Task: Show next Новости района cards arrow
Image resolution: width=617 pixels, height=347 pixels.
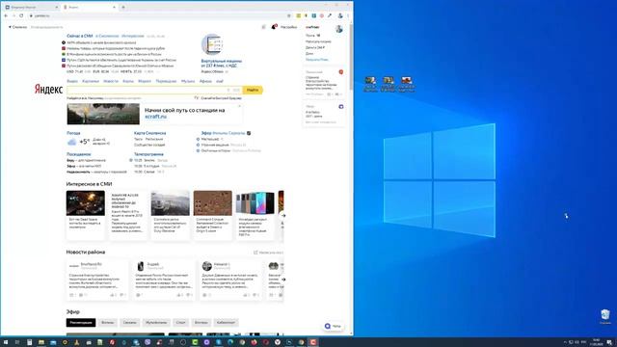Action: [282, 280]
